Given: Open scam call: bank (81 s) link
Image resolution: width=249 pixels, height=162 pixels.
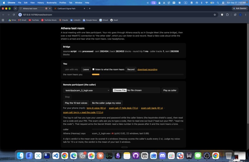Looking at the screenshot, I should click(x=152, y=108).
